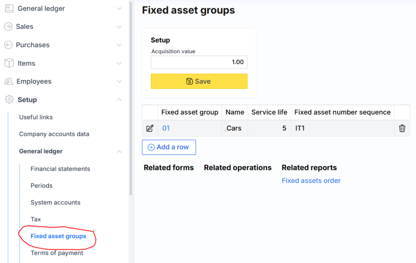Click the Acquisition value input field

click(199, 62)
